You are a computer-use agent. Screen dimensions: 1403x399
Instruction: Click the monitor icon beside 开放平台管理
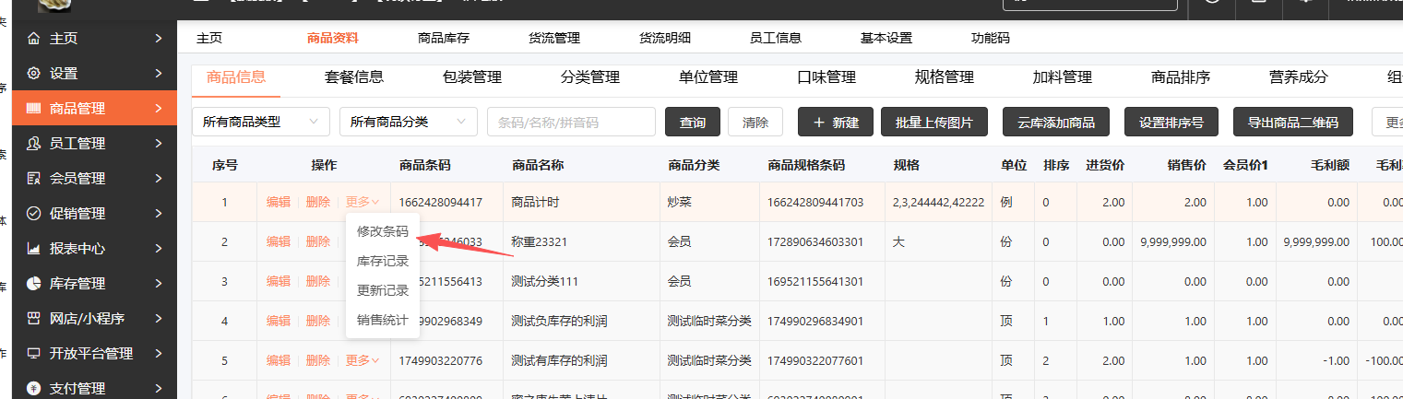(x=34, y=354)
